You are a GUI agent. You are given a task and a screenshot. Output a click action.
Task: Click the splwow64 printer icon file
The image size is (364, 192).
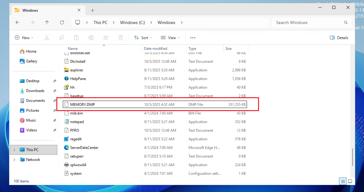[66, 165]
